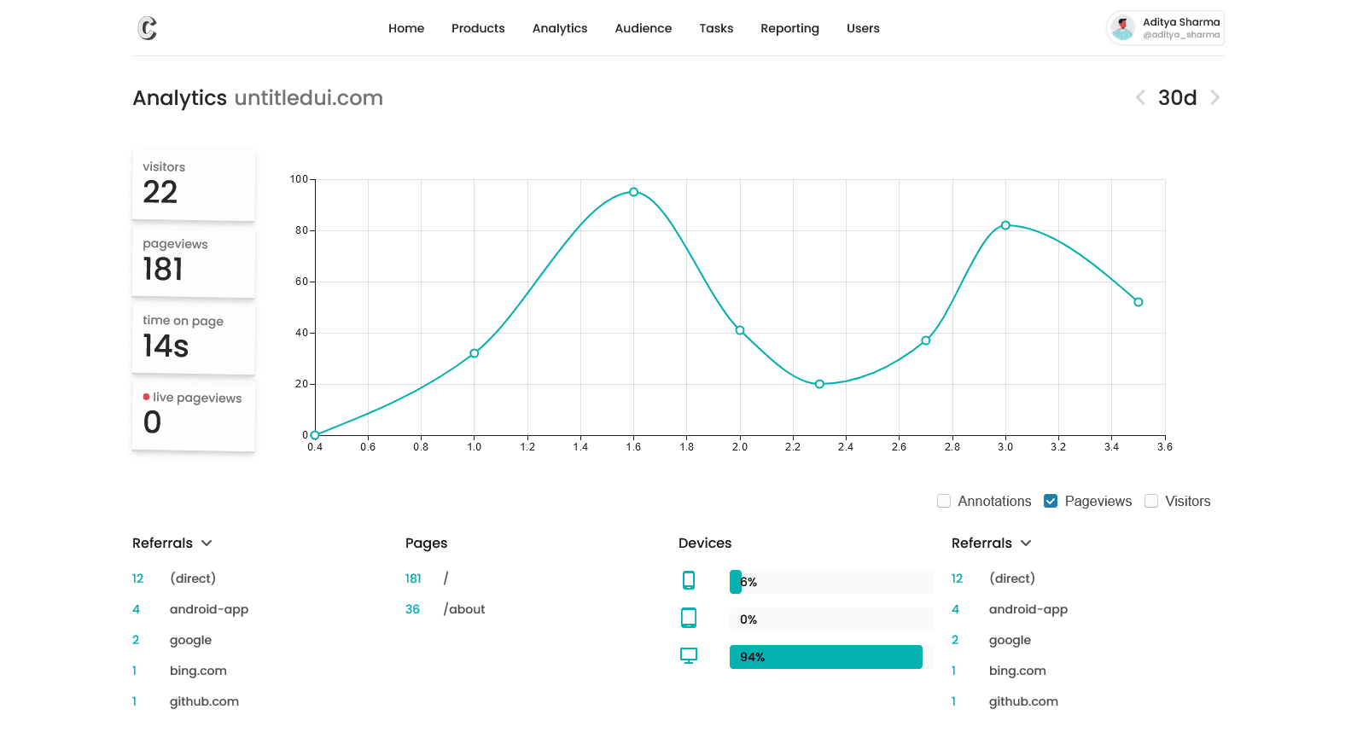Select the visitors 22 stat card
Screen dimensions: 1357x744
(x=194, y=184)
